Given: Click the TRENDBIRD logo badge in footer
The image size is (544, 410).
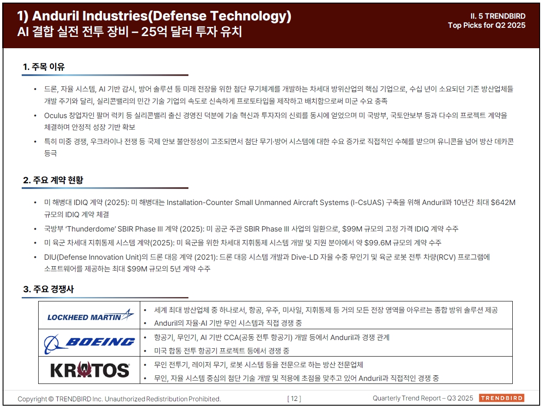Looking at the screenshot, I should tap(501, 398).
